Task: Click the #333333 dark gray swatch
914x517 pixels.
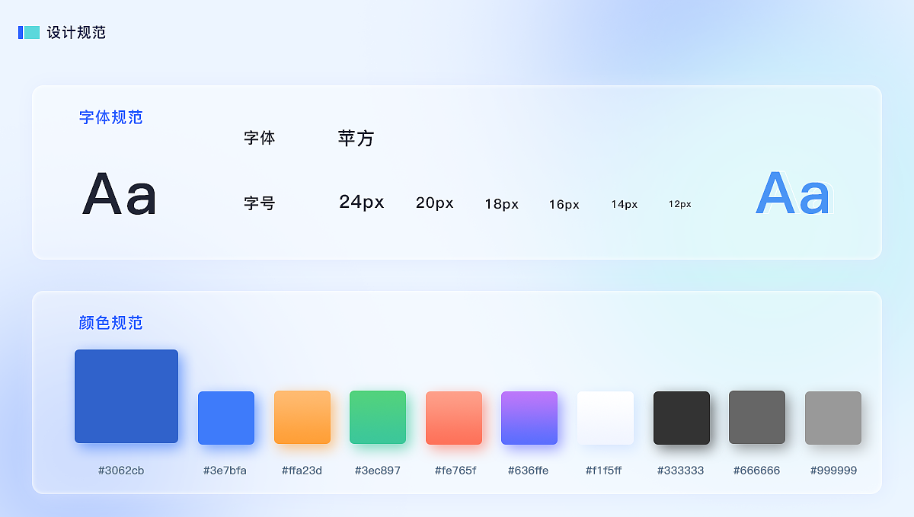Action: [681, 417]
